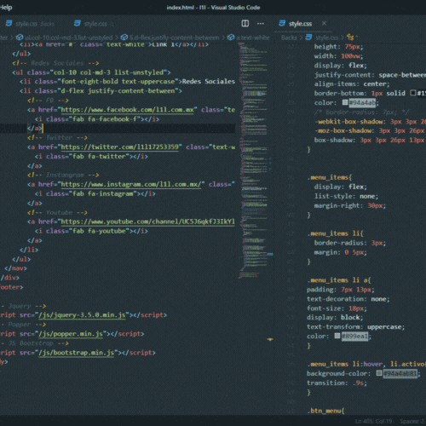Click the #94a4ab81 background-color swatch
Viewport: 426px width, 426px height.
pos(379,373)
